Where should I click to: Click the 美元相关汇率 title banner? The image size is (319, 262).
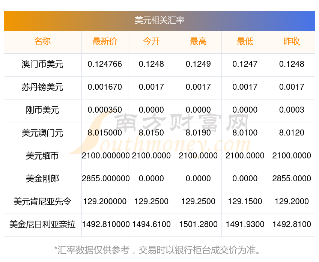pyautogui.click(x=159, y=21)
